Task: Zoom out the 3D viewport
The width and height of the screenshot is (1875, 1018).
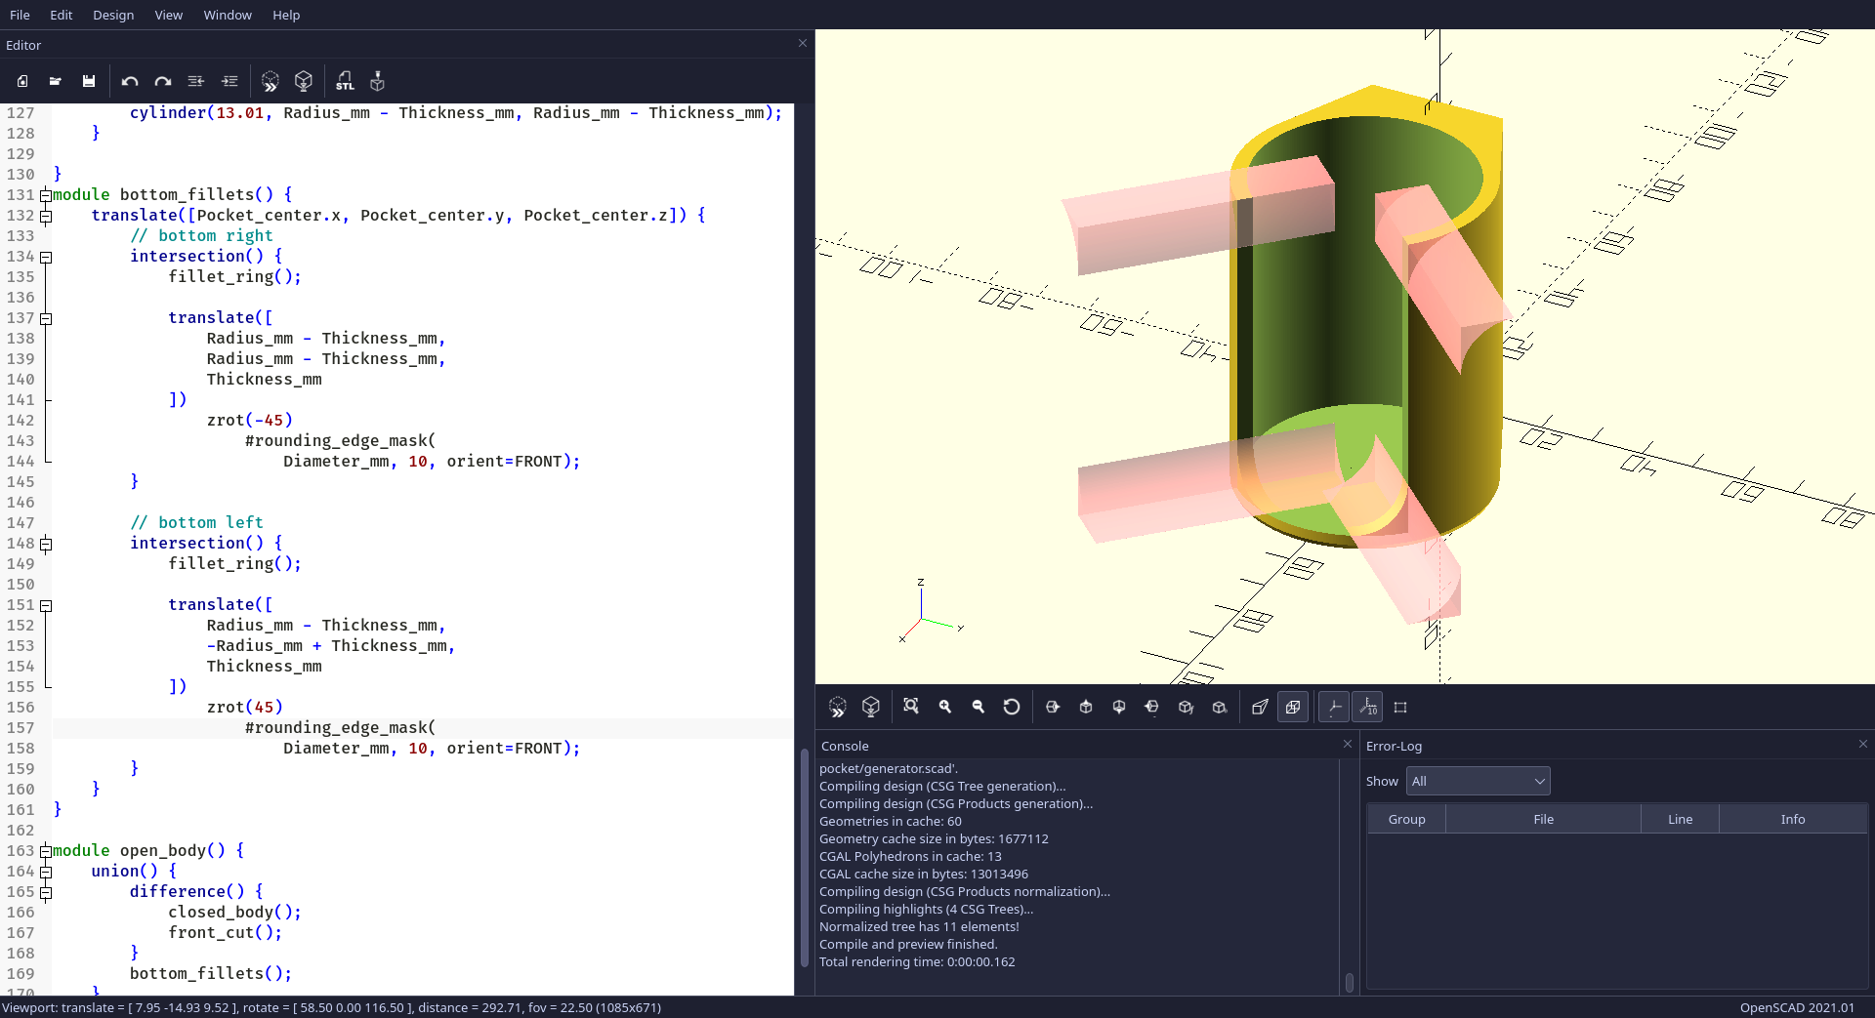Action: coord(979,707)
